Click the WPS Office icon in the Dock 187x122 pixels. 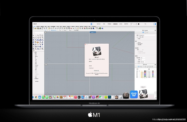click(x=134, y=95)
